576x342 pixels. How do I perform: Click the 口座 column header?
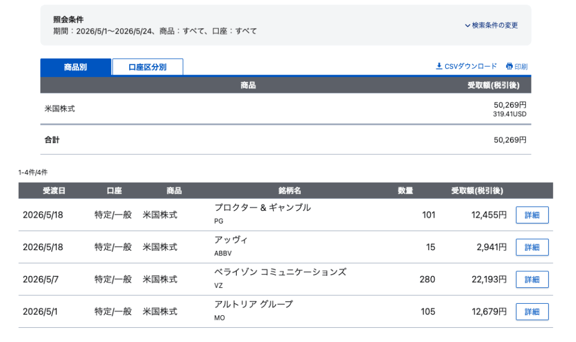(114, 190)
